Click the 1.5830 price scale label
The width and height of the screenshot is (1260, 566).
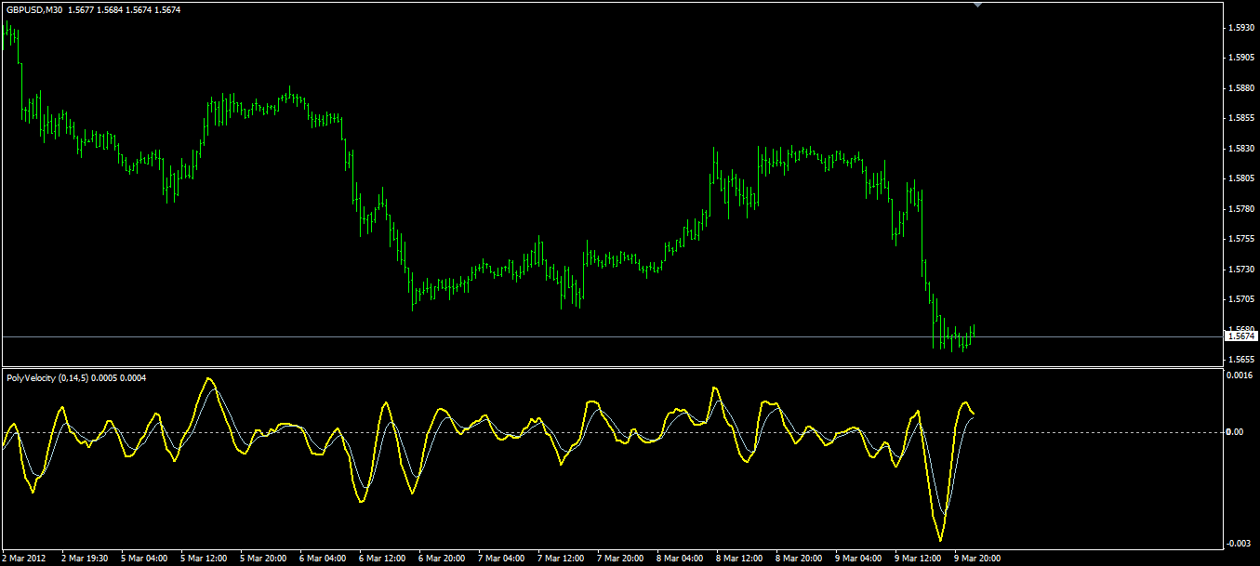(x=1241, y=149)
